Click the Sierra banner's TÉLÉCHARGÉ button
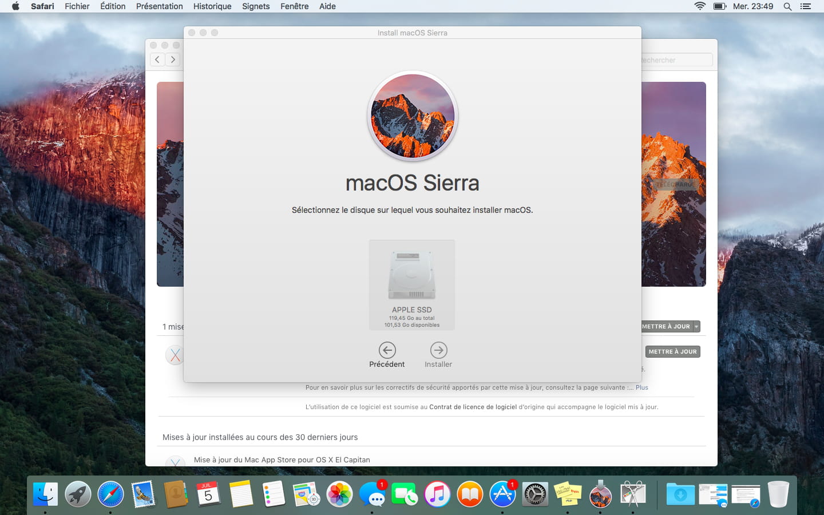The image size is (824, 515). (675, 184)
